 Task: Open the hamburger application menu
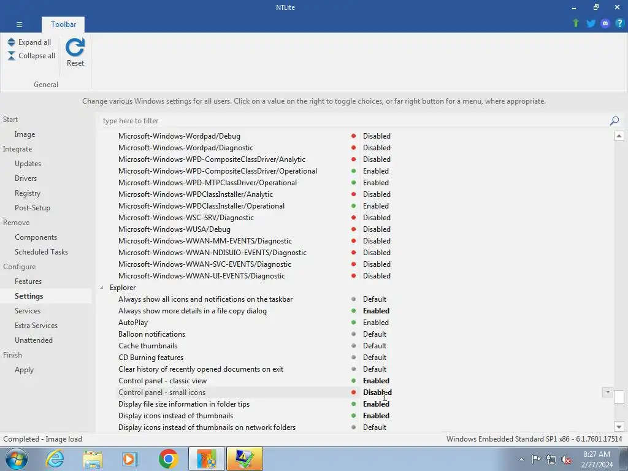tap(19, 25)
